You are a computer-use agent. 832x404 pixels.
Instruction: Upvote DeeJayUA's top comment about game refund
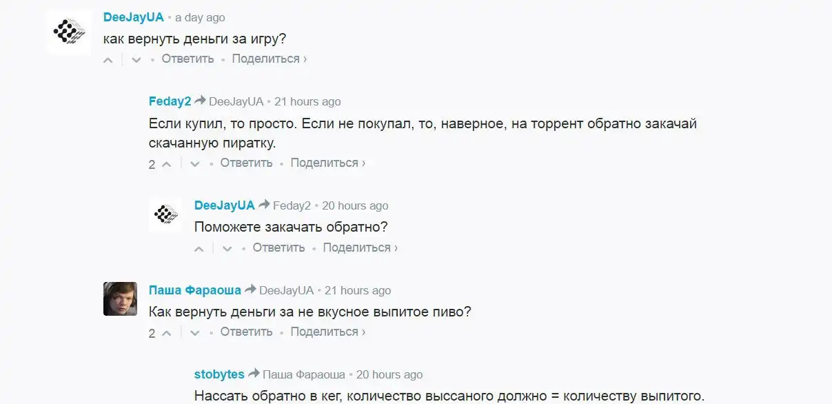tap(108, 60)
